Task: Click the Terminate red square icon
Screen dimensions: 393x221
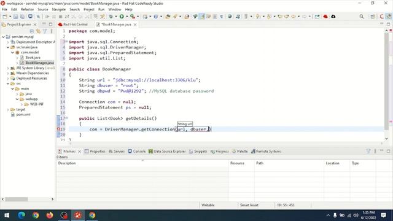Action: [x=60, y=17]
